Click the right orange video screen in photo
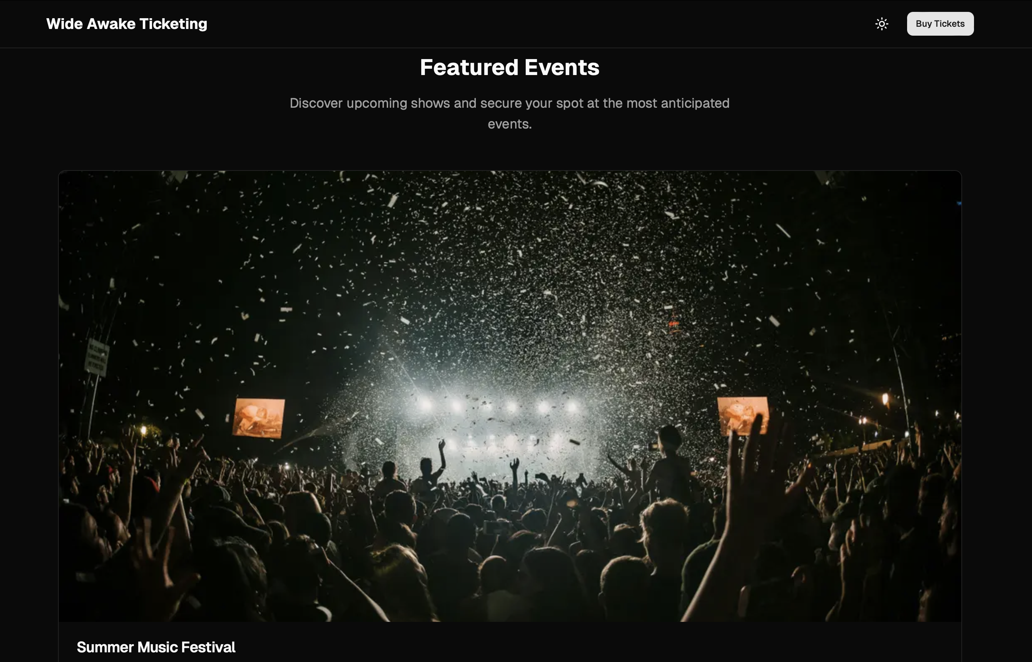The image size is (1032, 662). pyautogui.click(x=743, y=416)
